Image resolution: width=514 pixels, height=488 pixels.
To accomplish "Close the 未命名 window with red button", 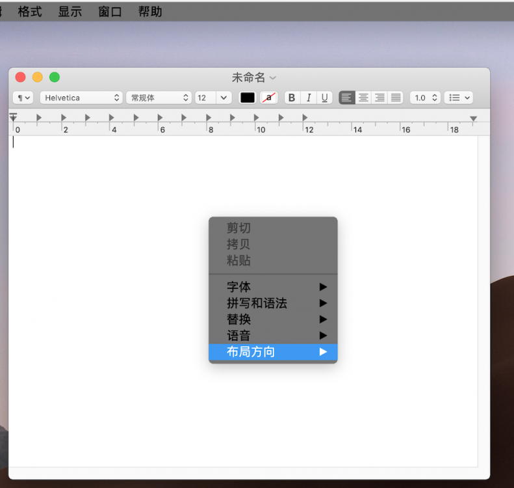I will point(20,77).
